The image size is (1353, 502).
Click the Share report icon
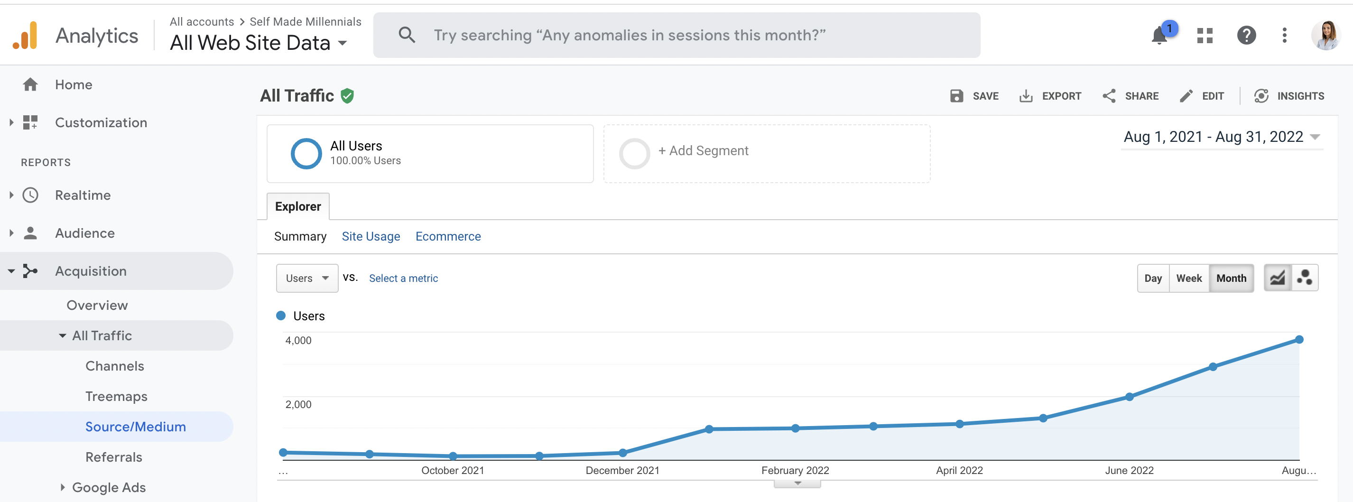pos(1109,96)
